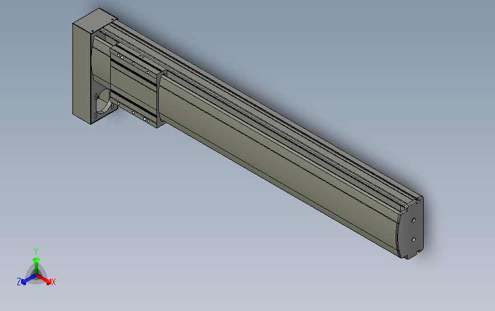Image resolution: width=495 pixels, height=311 pixels.
Task: Select the circular bore in the motor bracket
Action: pyautogui.click(x=104, y=101)
